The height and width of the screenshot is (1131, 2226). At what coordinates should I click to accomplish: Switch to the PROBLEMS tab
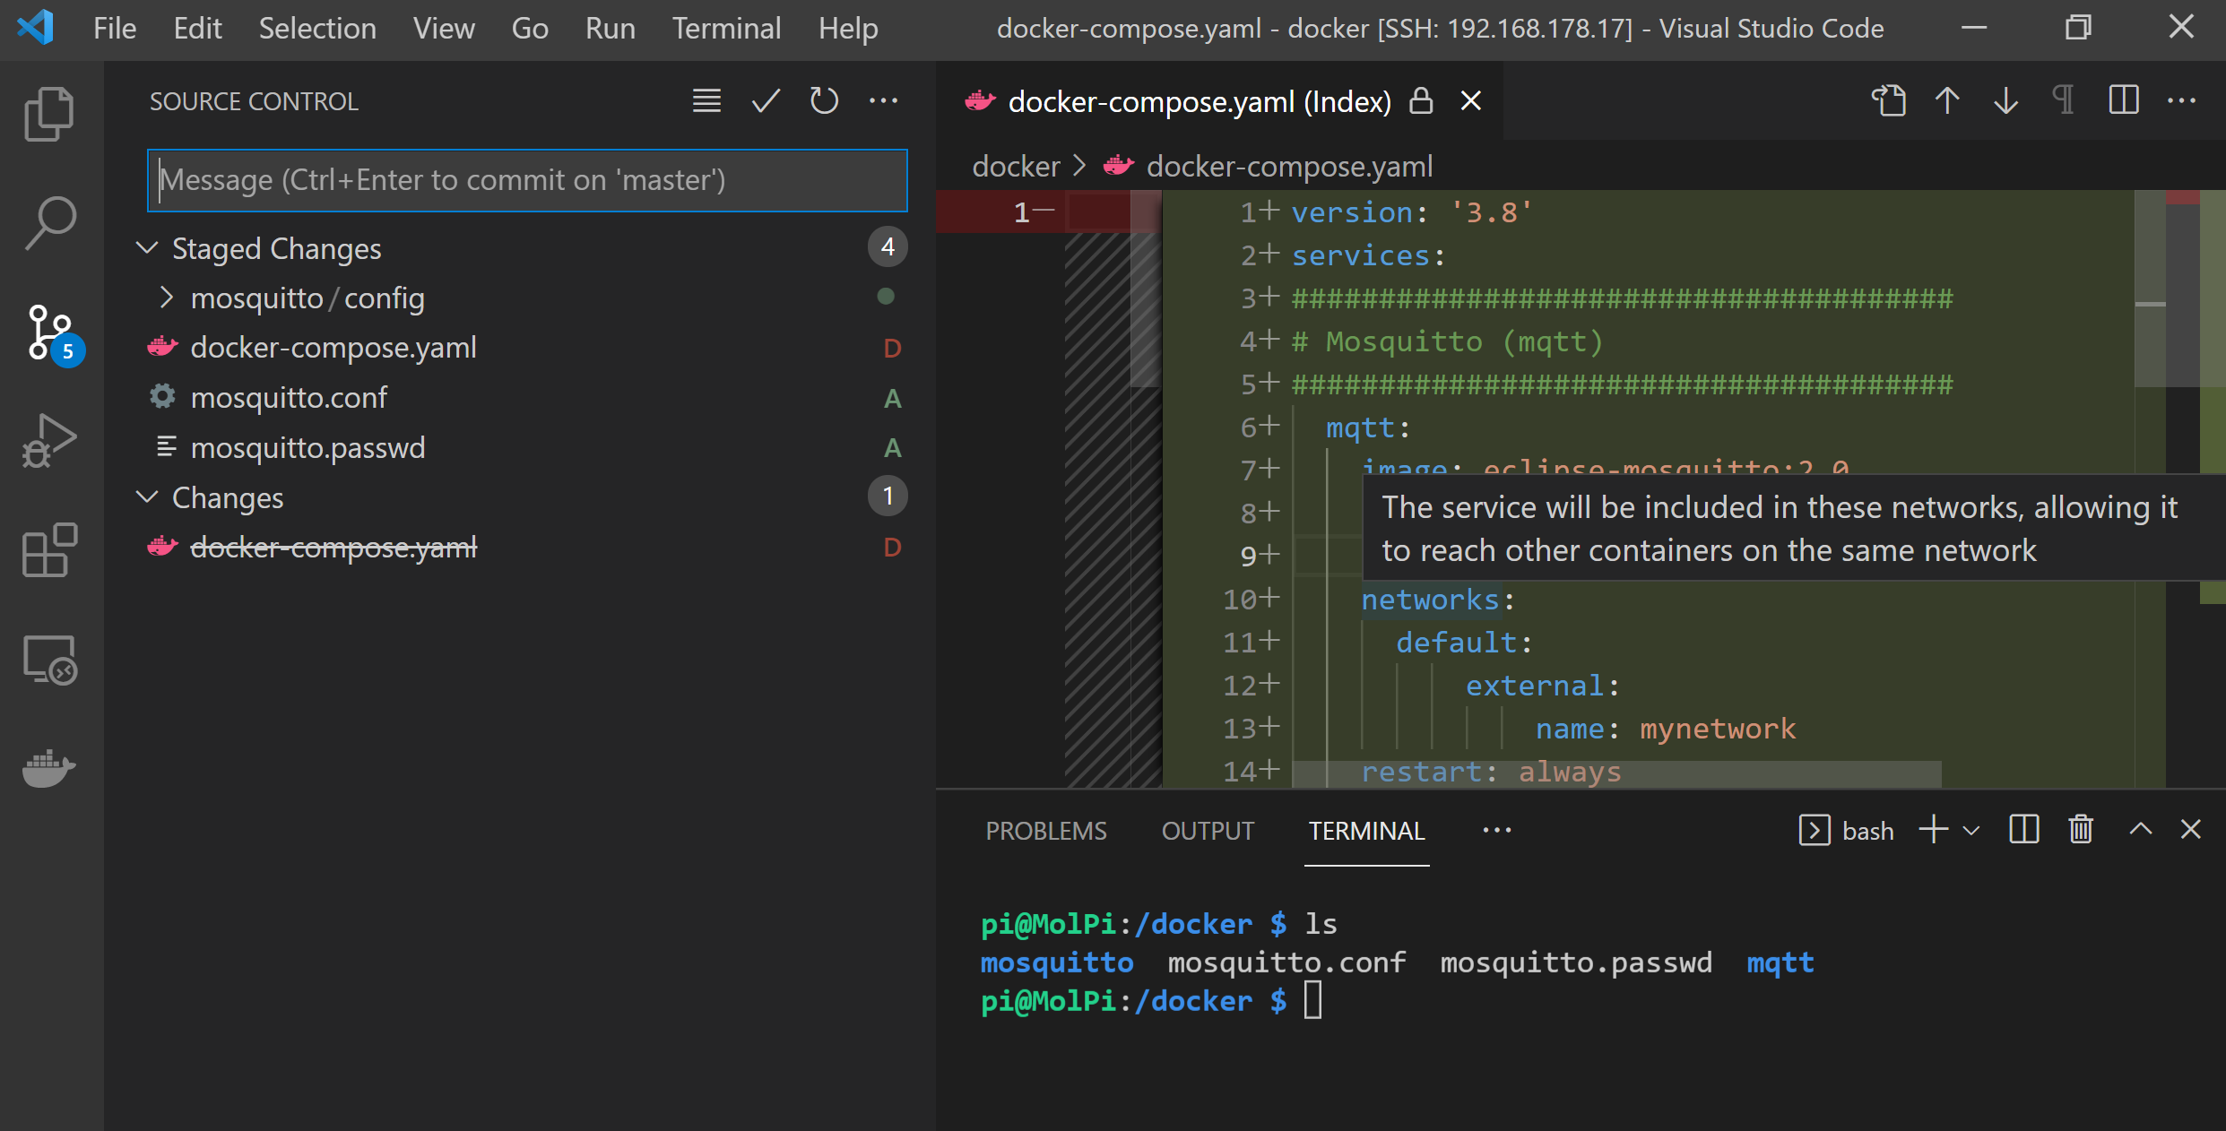pyautogui.click(x=1045, y=831)
